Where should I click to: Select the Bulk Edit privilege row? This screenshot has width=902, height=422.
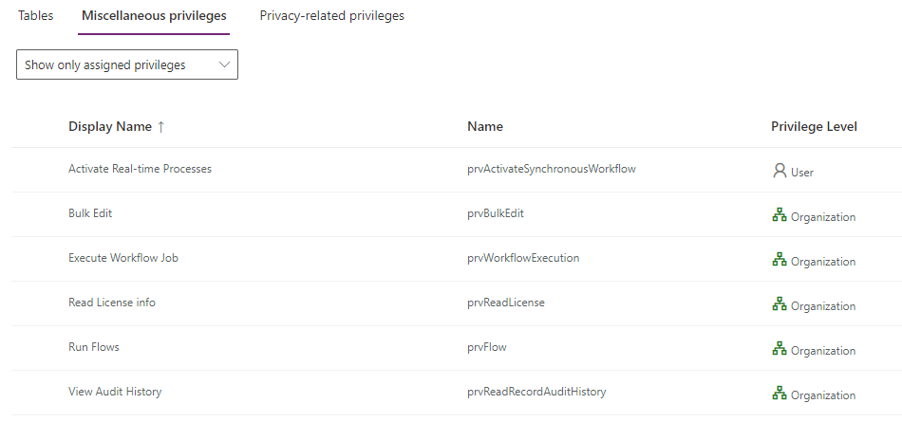(x=90, y=213)
